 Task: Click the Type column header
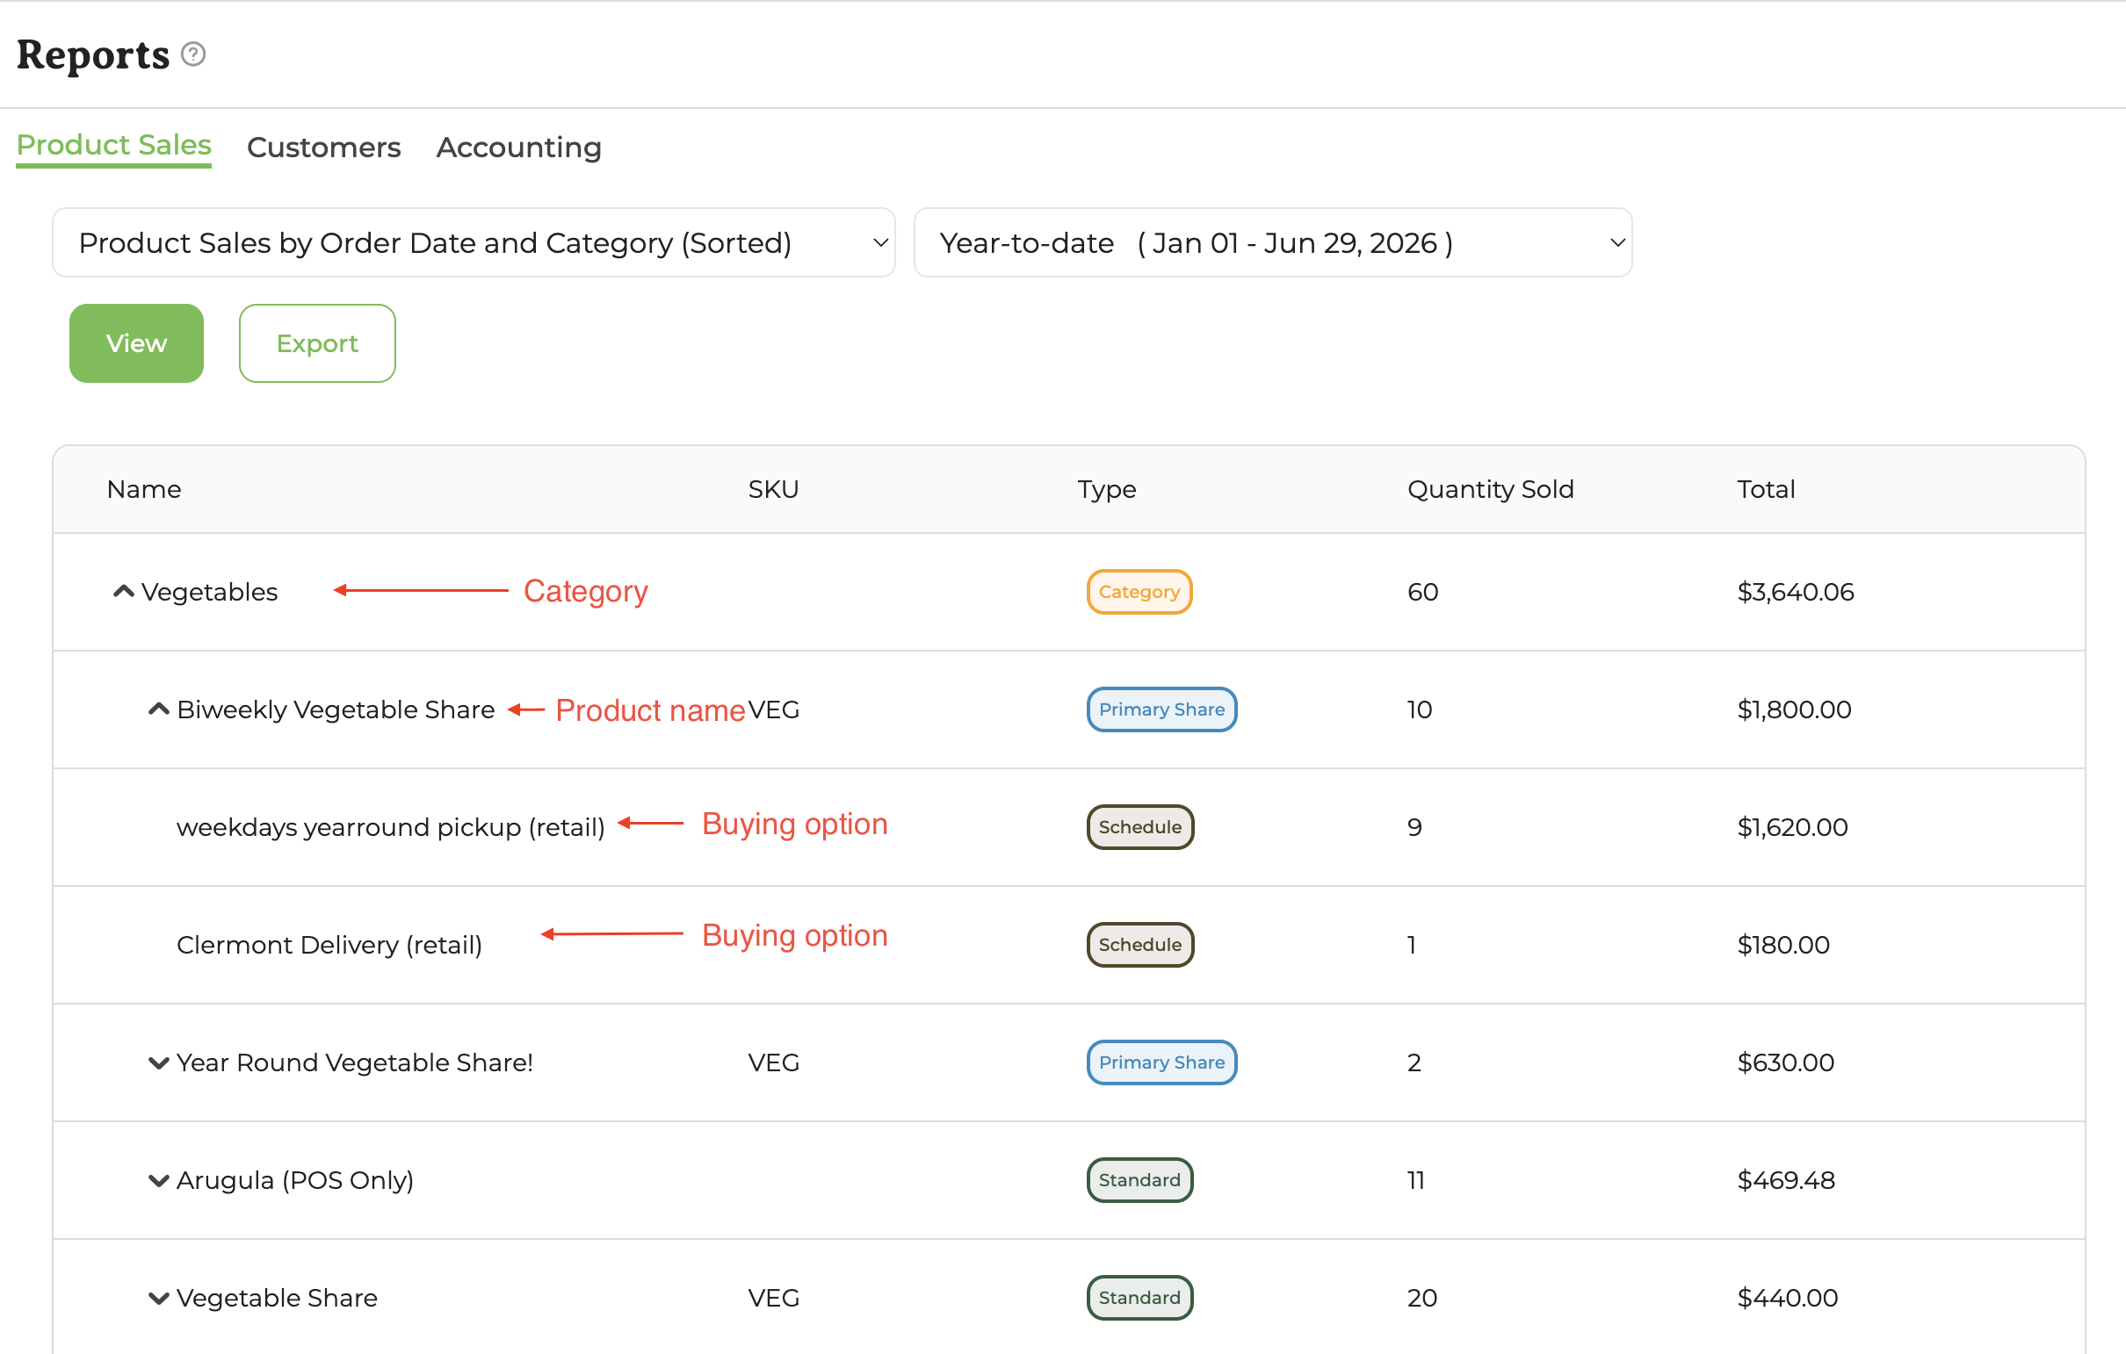pyautogui.click(x=1107, y=489)
